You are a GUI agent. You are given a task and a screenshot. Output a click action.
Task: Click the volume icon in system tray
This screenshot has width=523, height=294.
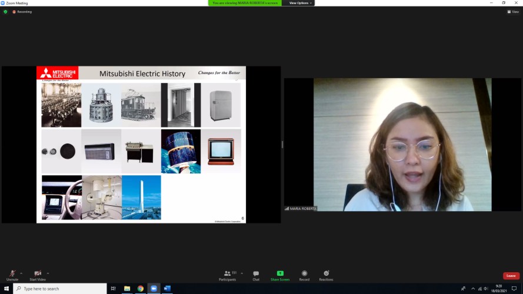[x=486, y=289]
